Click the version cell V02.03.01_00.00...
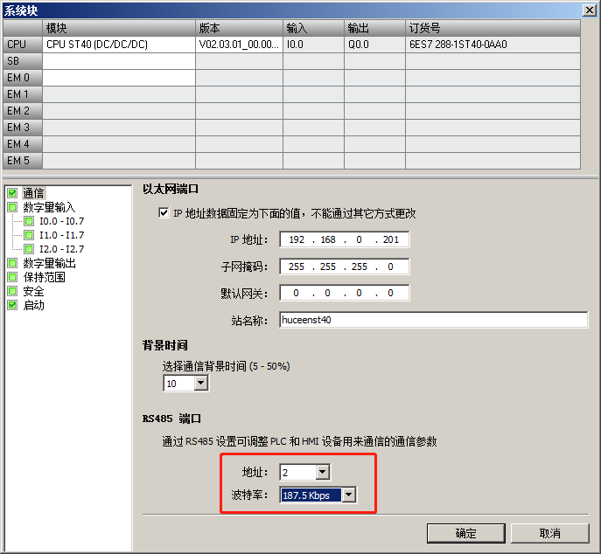 point(239,45)
